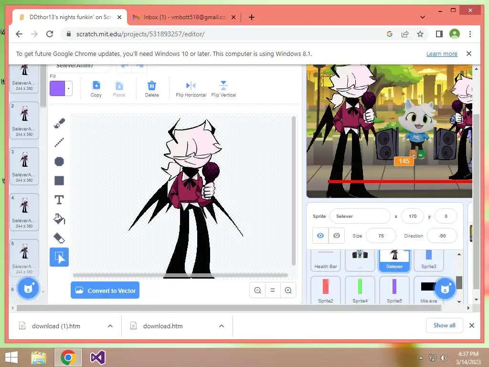Select the Sprite5 sprite
The image size is (489, 367).
pyautogui.click(x=394, y=290)
